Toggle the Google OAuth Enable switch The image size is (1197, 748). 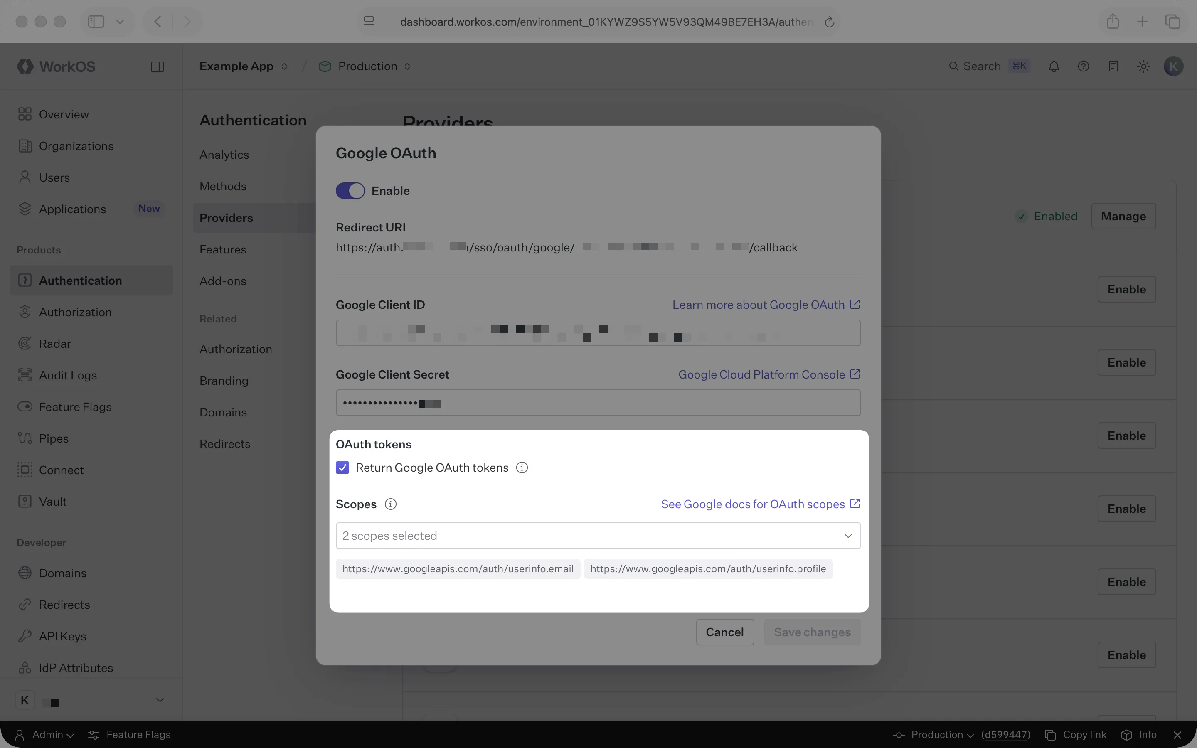pyautogui.click(x=350, y=191)
